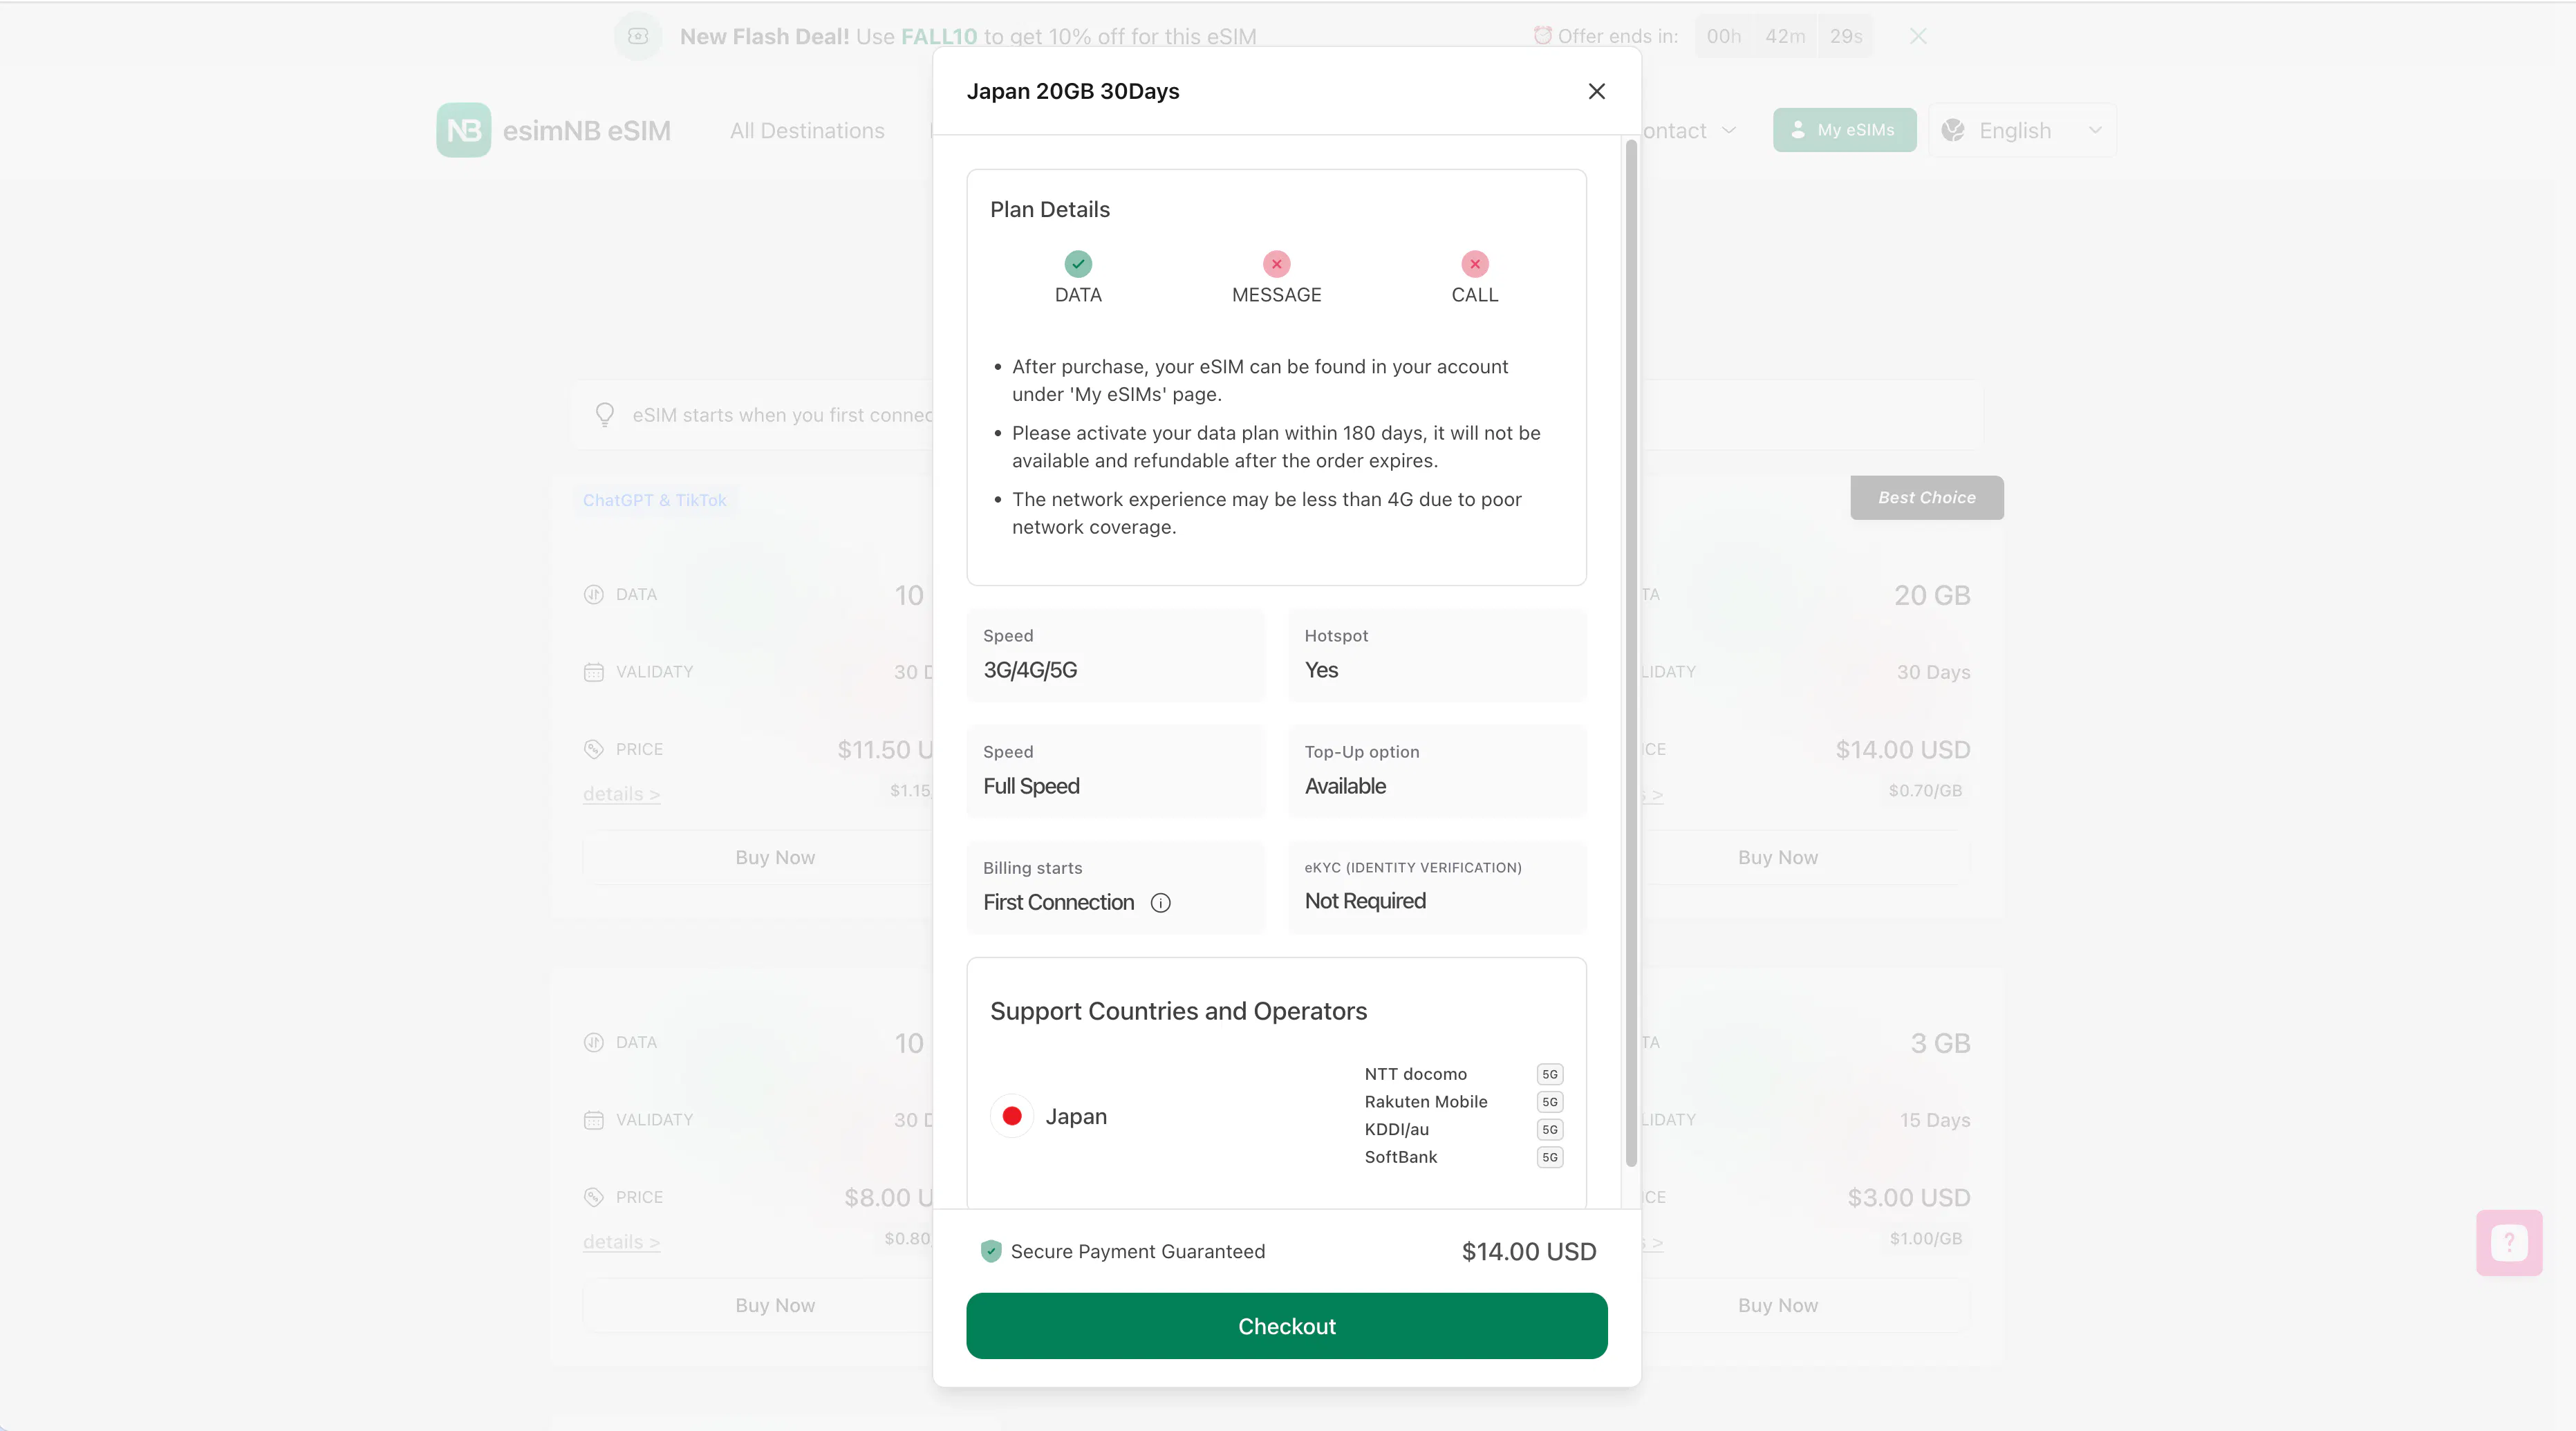2576x1431 pixels.
Task: Click the Full Speed value
Action: pos(1031,786)
